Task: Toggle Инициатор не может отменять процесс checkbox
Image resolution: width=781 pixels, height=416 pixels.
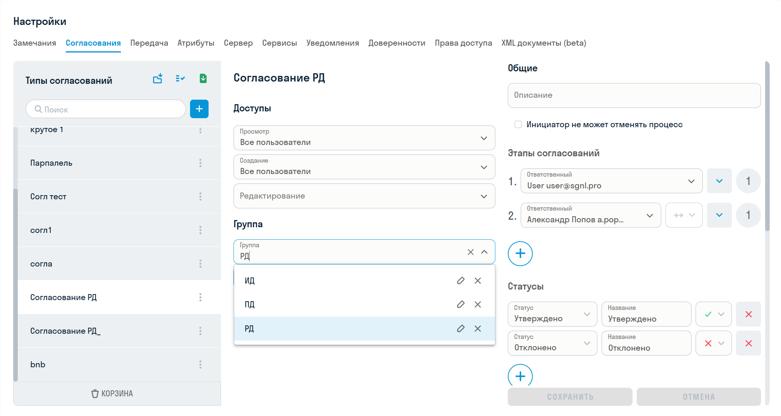Action: pos(518,125)
